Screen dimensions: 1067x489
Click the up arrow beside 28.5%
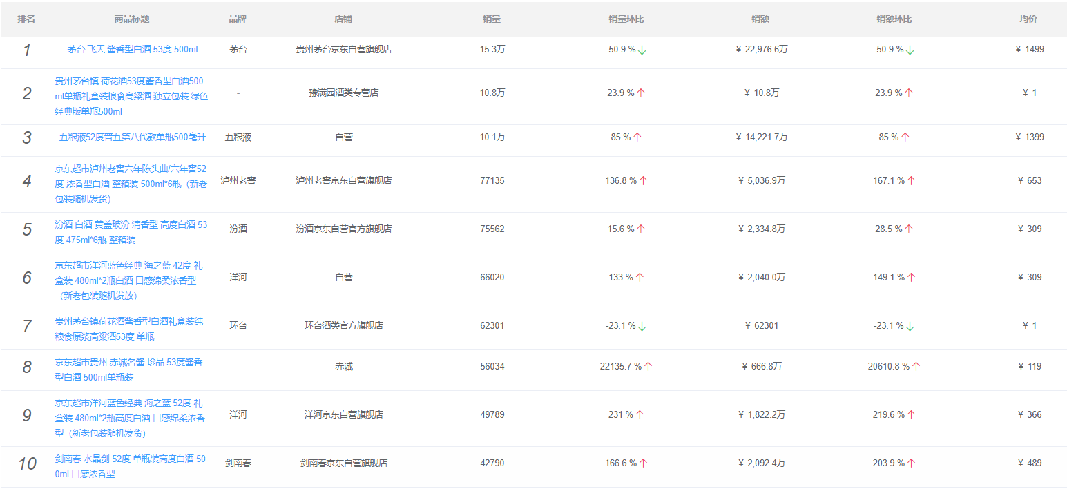(x=909, y=229)
